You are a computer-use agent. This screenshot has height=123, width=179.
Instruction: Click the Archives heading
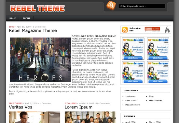pyautogui.click(x=129, y=116)
